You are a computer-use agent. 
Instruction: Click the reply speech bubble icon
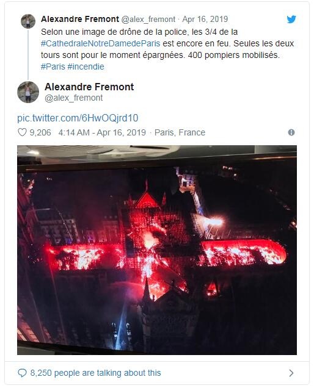(22, 373)
